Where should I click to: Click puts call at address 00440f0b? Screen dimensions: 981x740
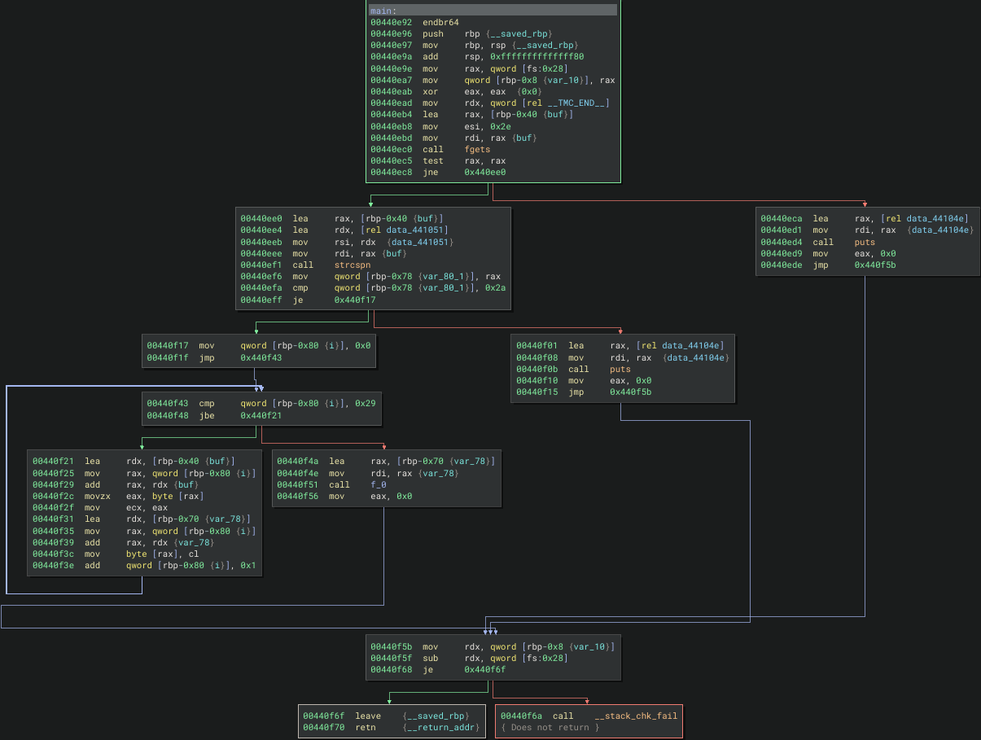click(x=621, y=369)
